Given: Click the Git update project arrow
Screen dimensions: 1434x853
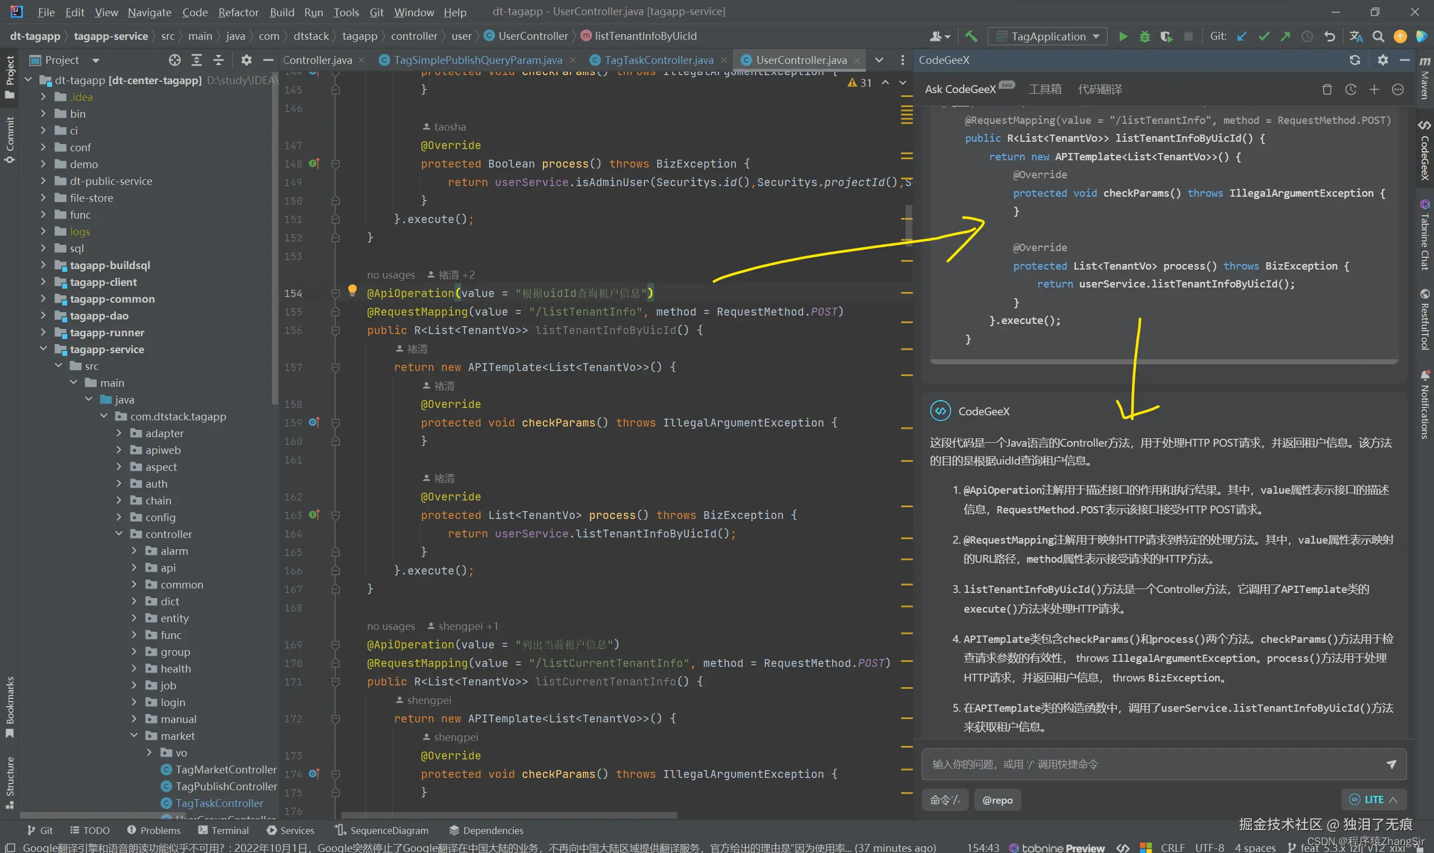Looking at the screenshot, I should click(x=1241, y=36).
